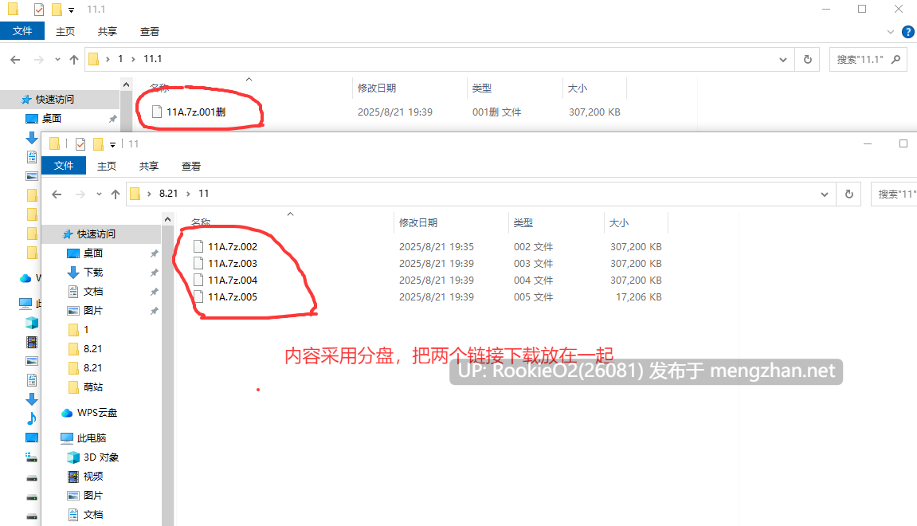The width and height of the screenshot is (917, 526).
Task: Sort by 修改日期 in the 11 window
Action: [418, 223]
